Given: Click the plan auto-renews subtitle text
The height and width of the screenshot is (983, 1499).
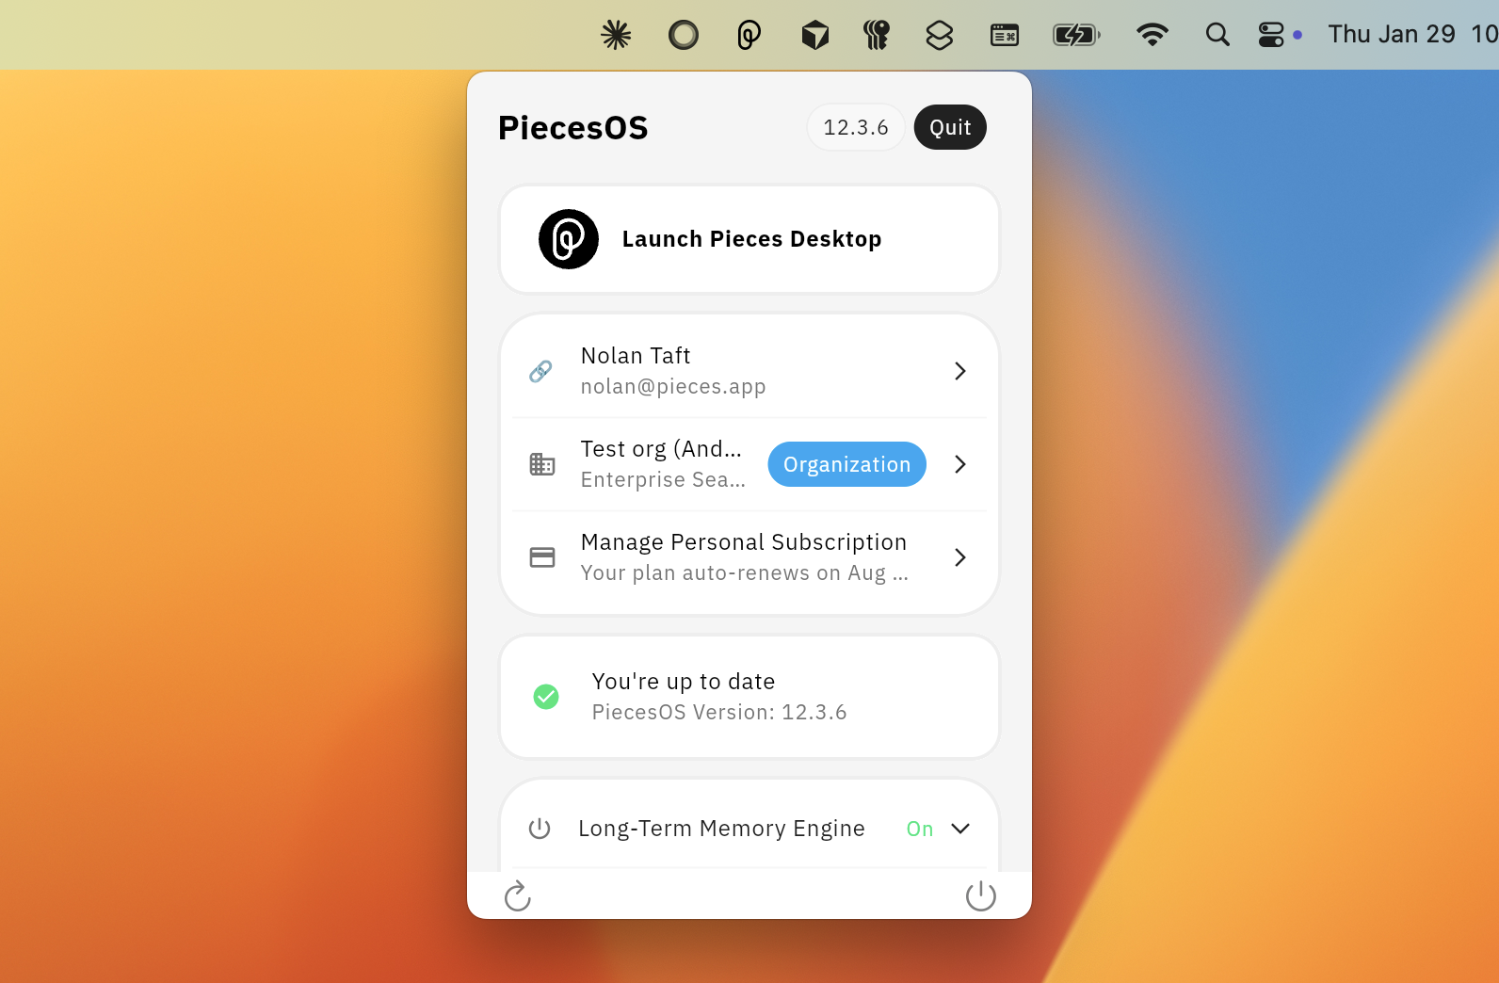Looking at the screenshot, I should [745, 573].
